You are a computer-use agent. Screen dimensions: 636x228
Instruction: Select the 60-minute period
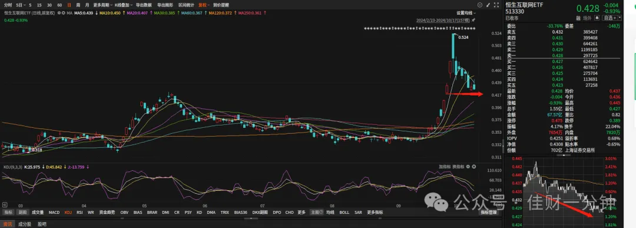(59, 5)
